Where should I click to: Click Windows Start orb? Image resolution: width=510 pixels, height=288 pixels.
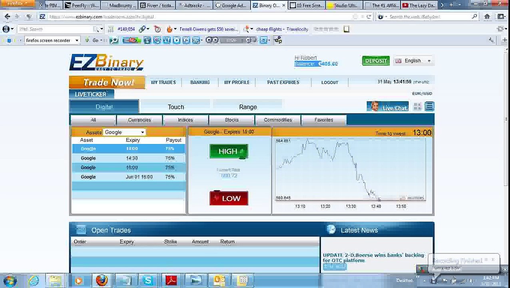pyautogui.click(x=10, y=280)
